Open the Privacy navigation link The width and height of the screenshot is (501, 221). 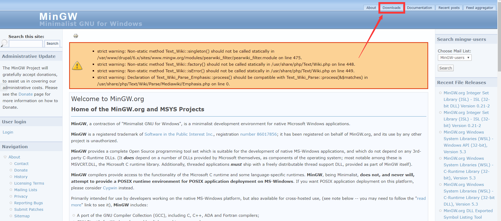point(21,196)
